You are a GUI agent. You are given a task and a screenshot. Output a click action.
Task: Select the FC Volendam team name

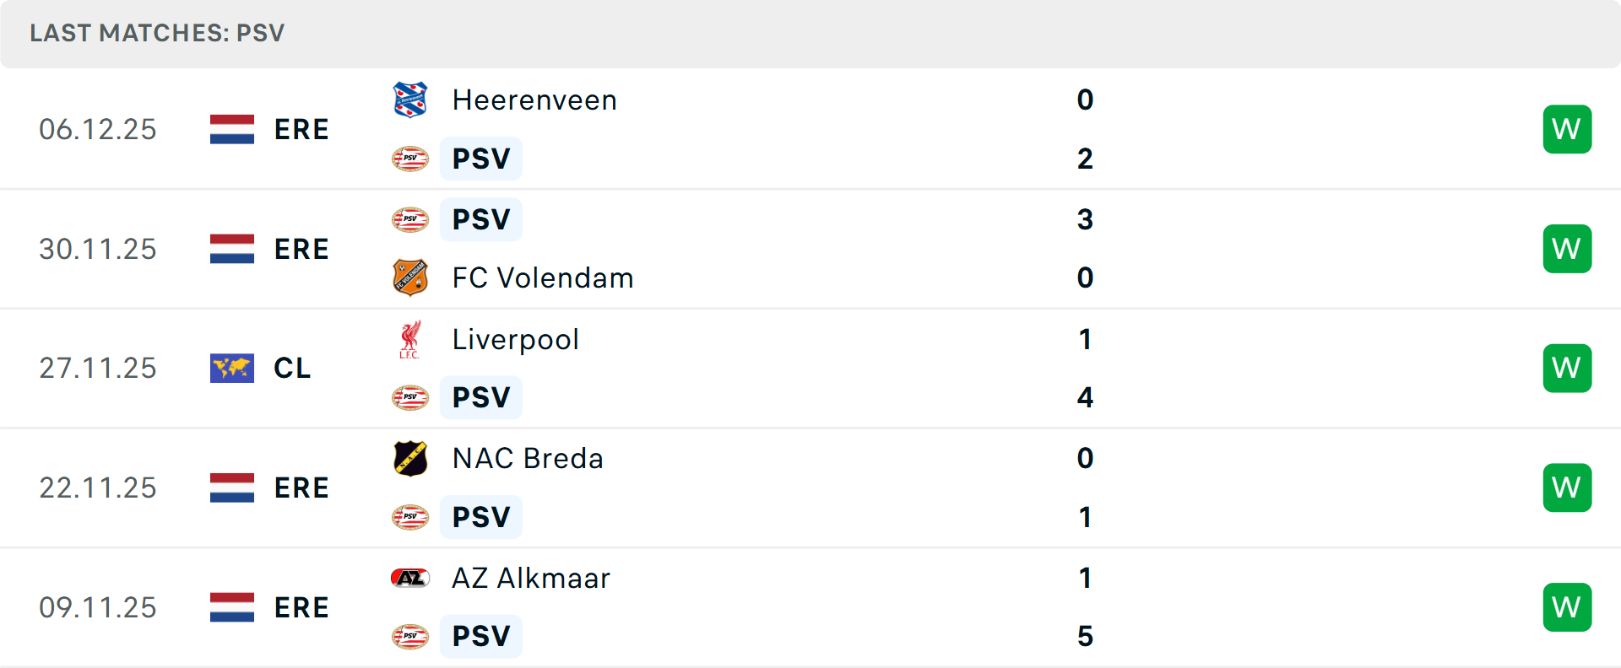pos(543,277)
